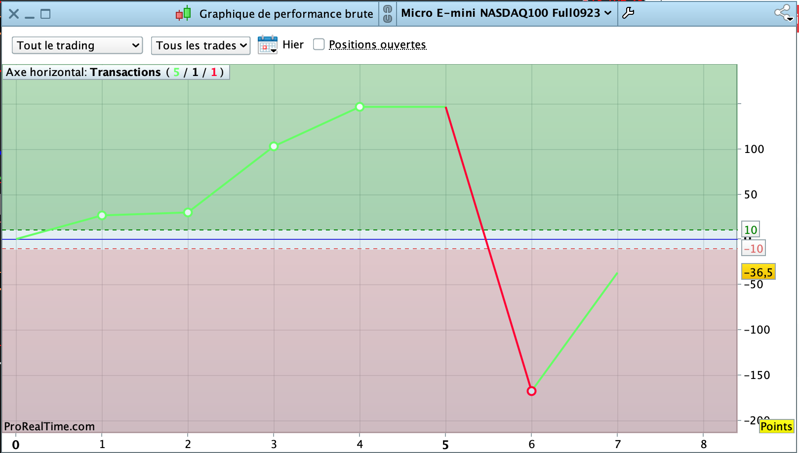
Task: Select the trade 3 data point
Action: pos(274,146)
